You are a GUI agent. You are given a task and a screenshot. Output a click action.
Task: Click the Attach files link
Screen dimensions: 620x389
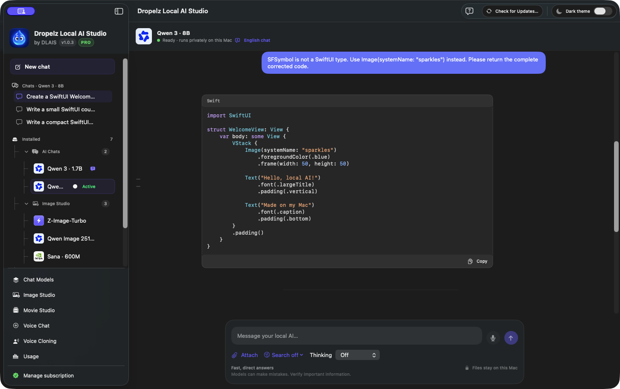(245, 355)
